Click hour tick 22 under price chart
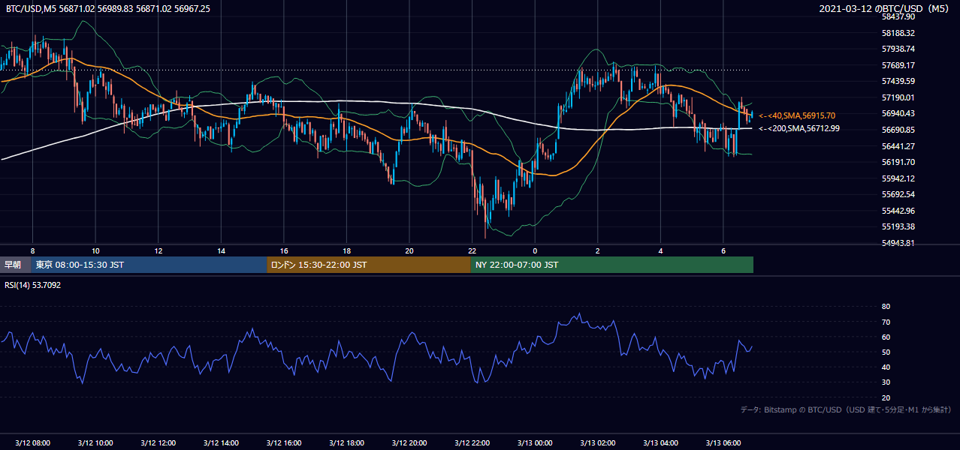960x450 pixels. pyautogui.click(x=472, y=250)
